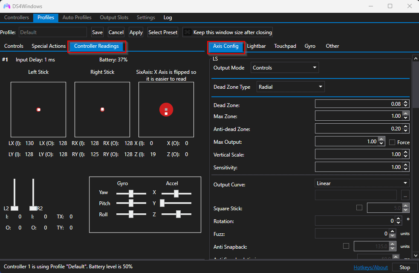
Task: Click the L2 trigger vertical slider
Action: coord(14,195)
